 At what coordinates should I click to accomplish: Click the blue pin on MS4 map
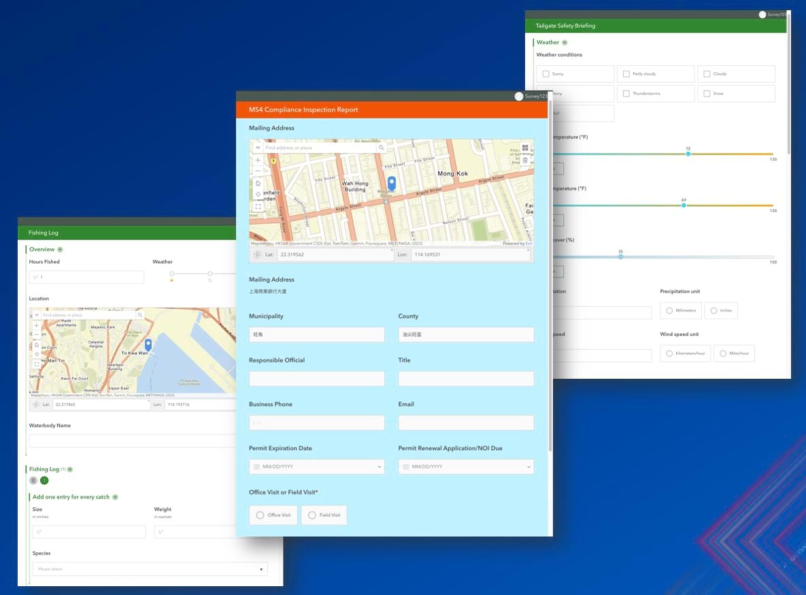(x=392, y=184)
